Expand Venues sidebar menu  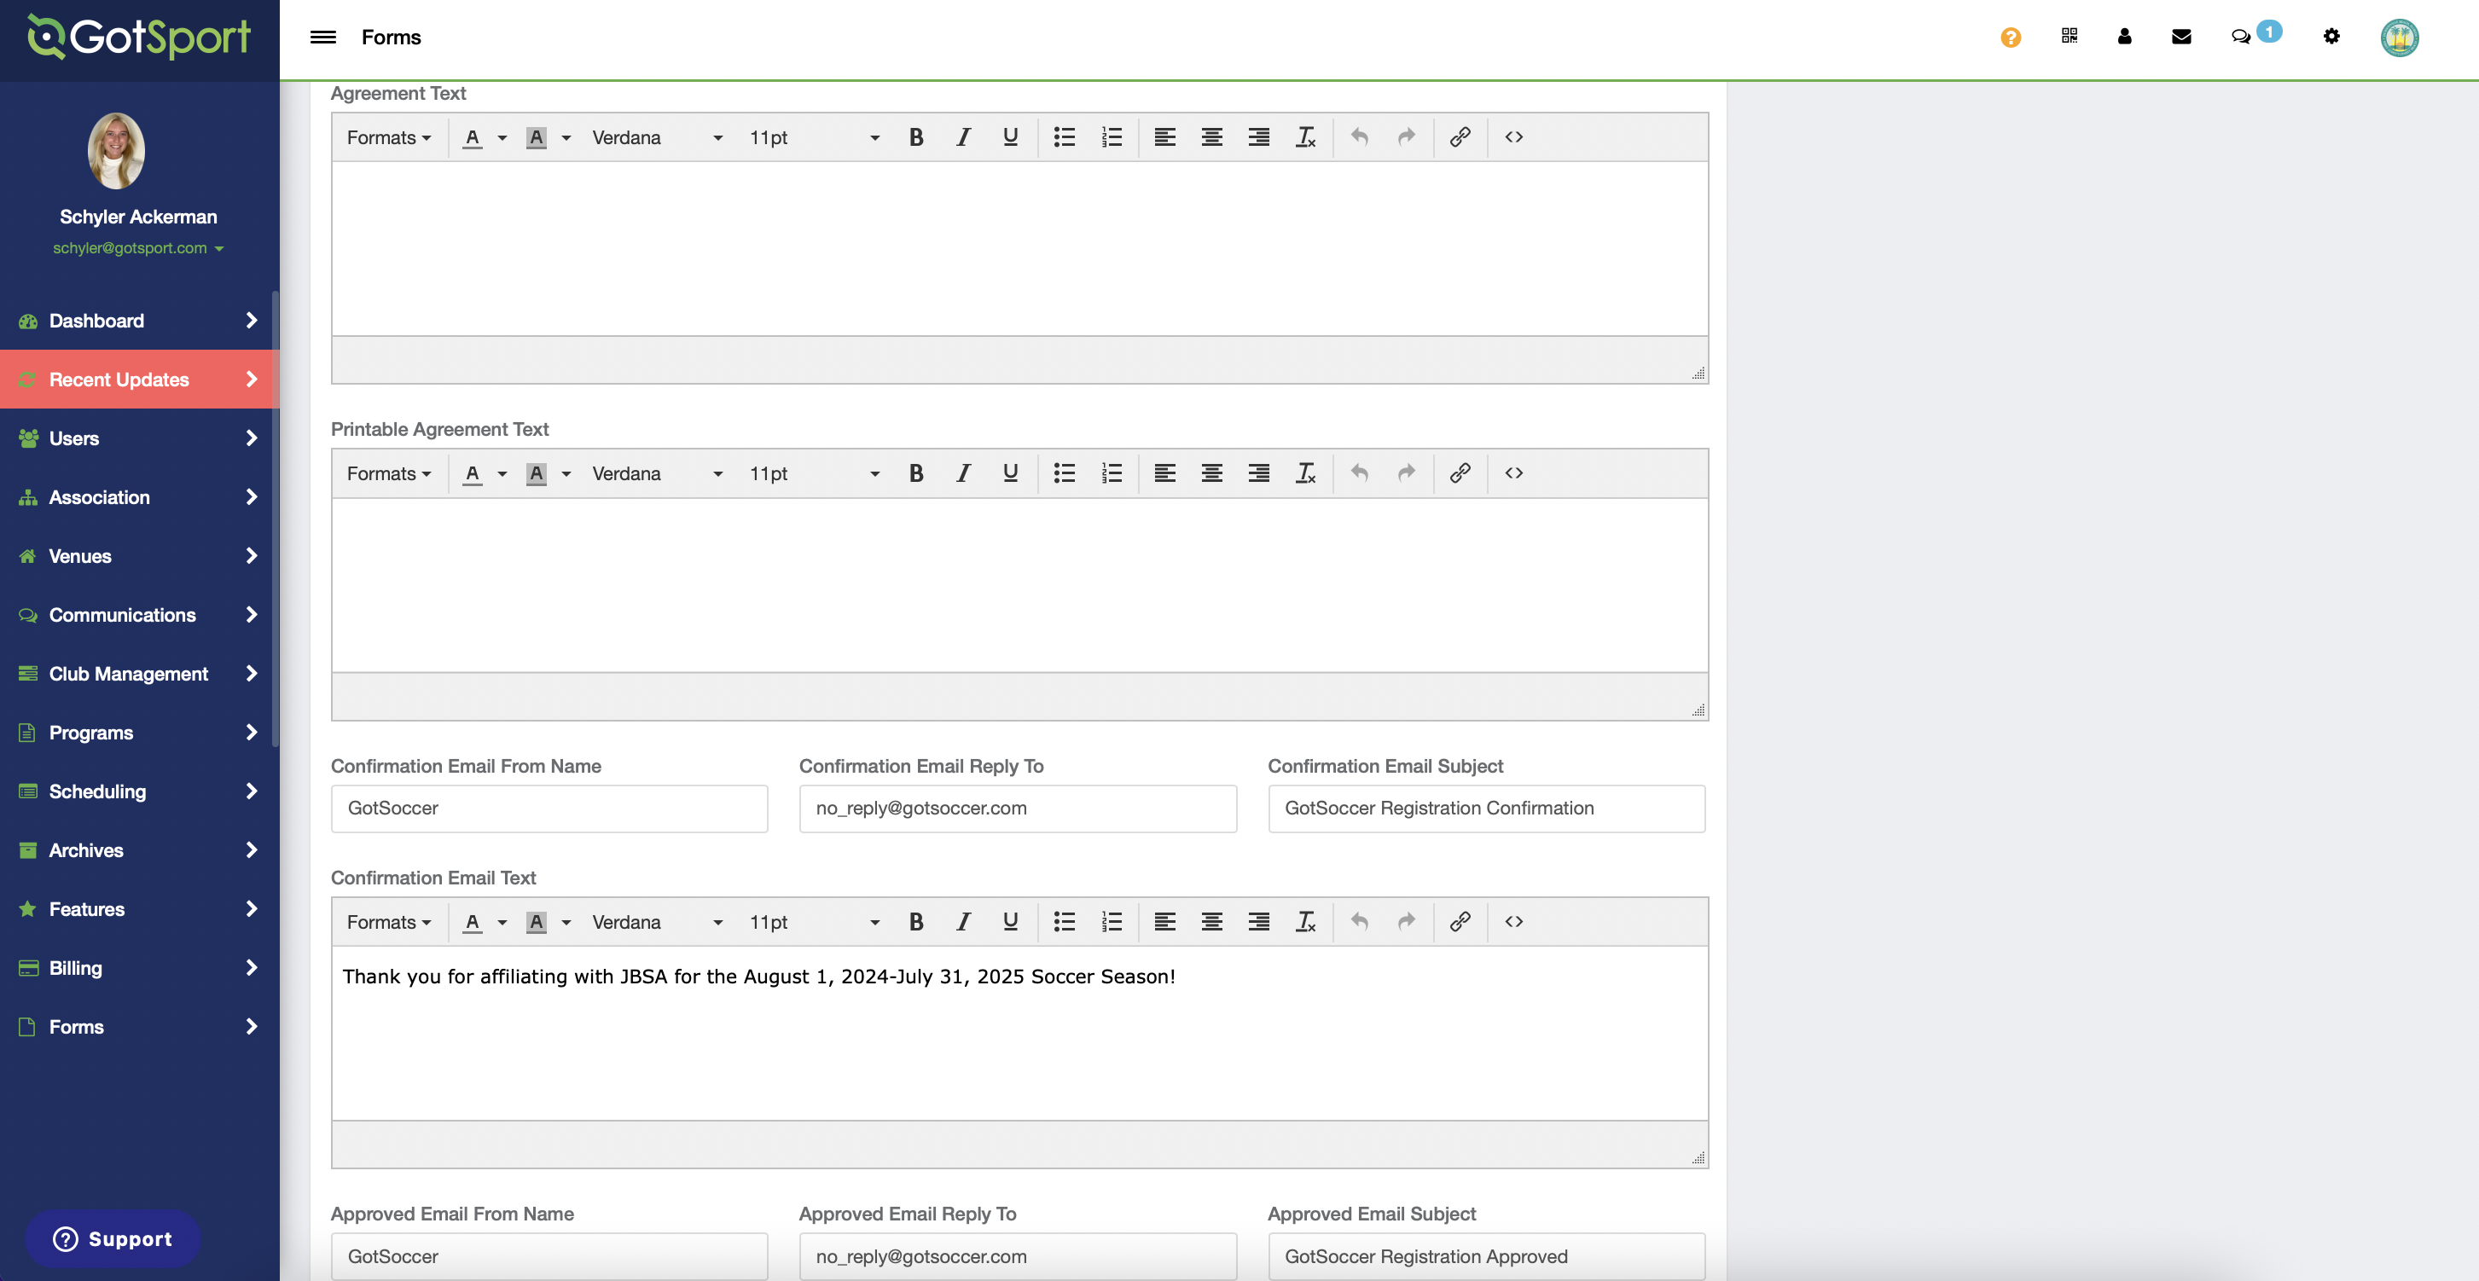pos(138,555)
